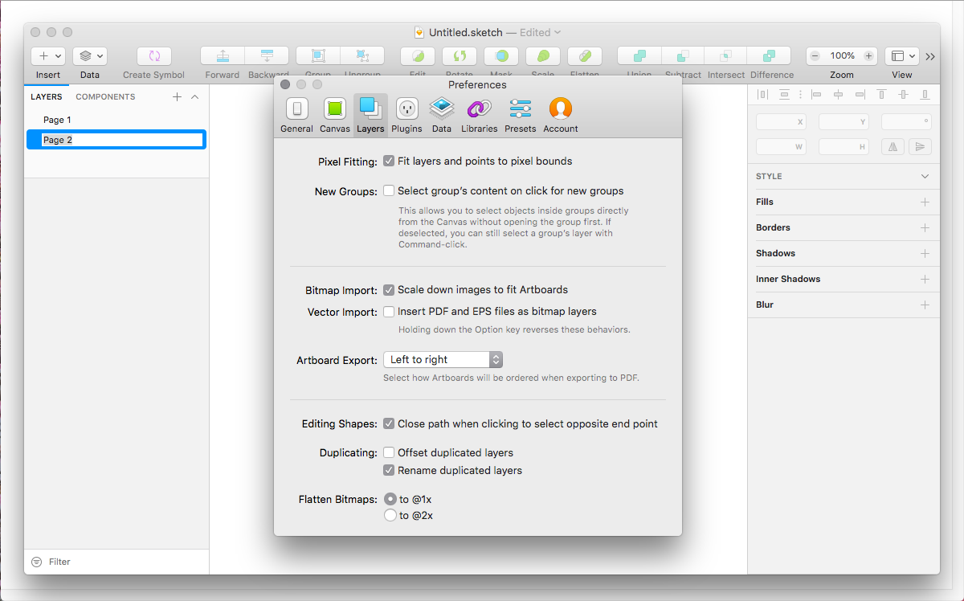Select Flatten Bitmaps to @1x

click(x=390, y=499)
